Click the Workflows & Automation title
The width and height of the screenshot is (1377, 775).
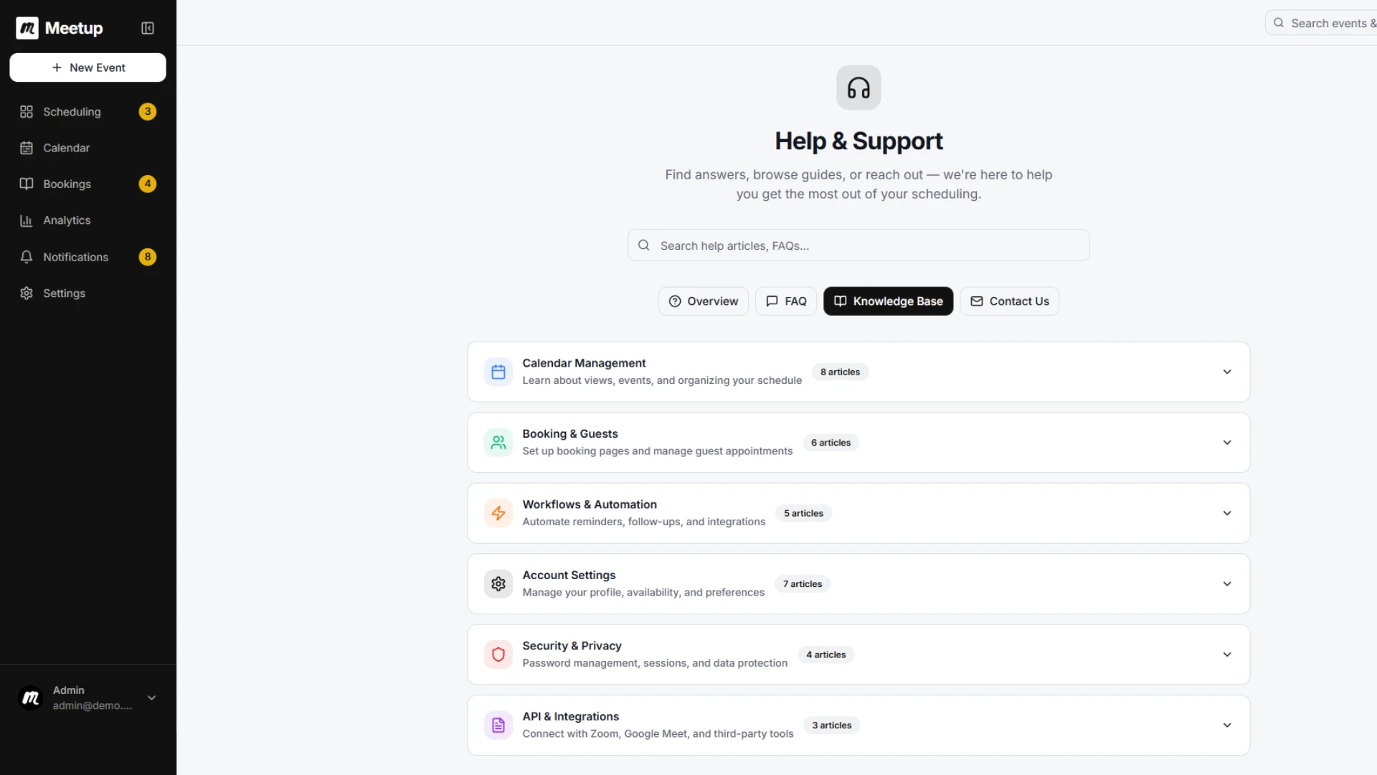[590, 504]
